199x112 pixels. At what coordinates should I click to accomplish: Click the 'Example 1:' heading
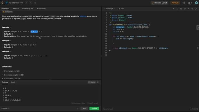pos(7,27)
